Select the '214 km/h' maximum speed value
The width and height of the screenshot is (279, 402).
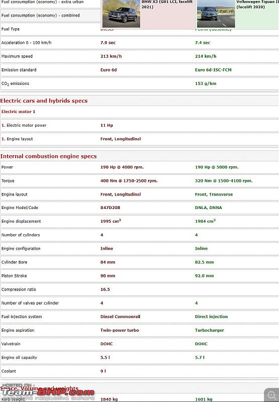(206, 56)
